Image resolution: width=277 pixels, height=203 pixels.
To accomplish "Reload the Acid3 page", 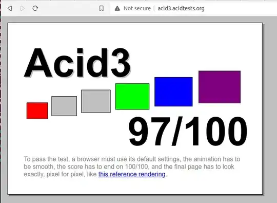I will coord(35,8).
